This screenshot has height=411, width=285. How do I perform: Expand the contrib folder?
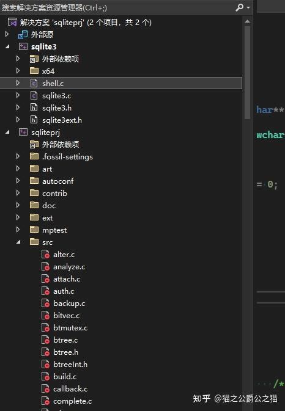[18, 193]
